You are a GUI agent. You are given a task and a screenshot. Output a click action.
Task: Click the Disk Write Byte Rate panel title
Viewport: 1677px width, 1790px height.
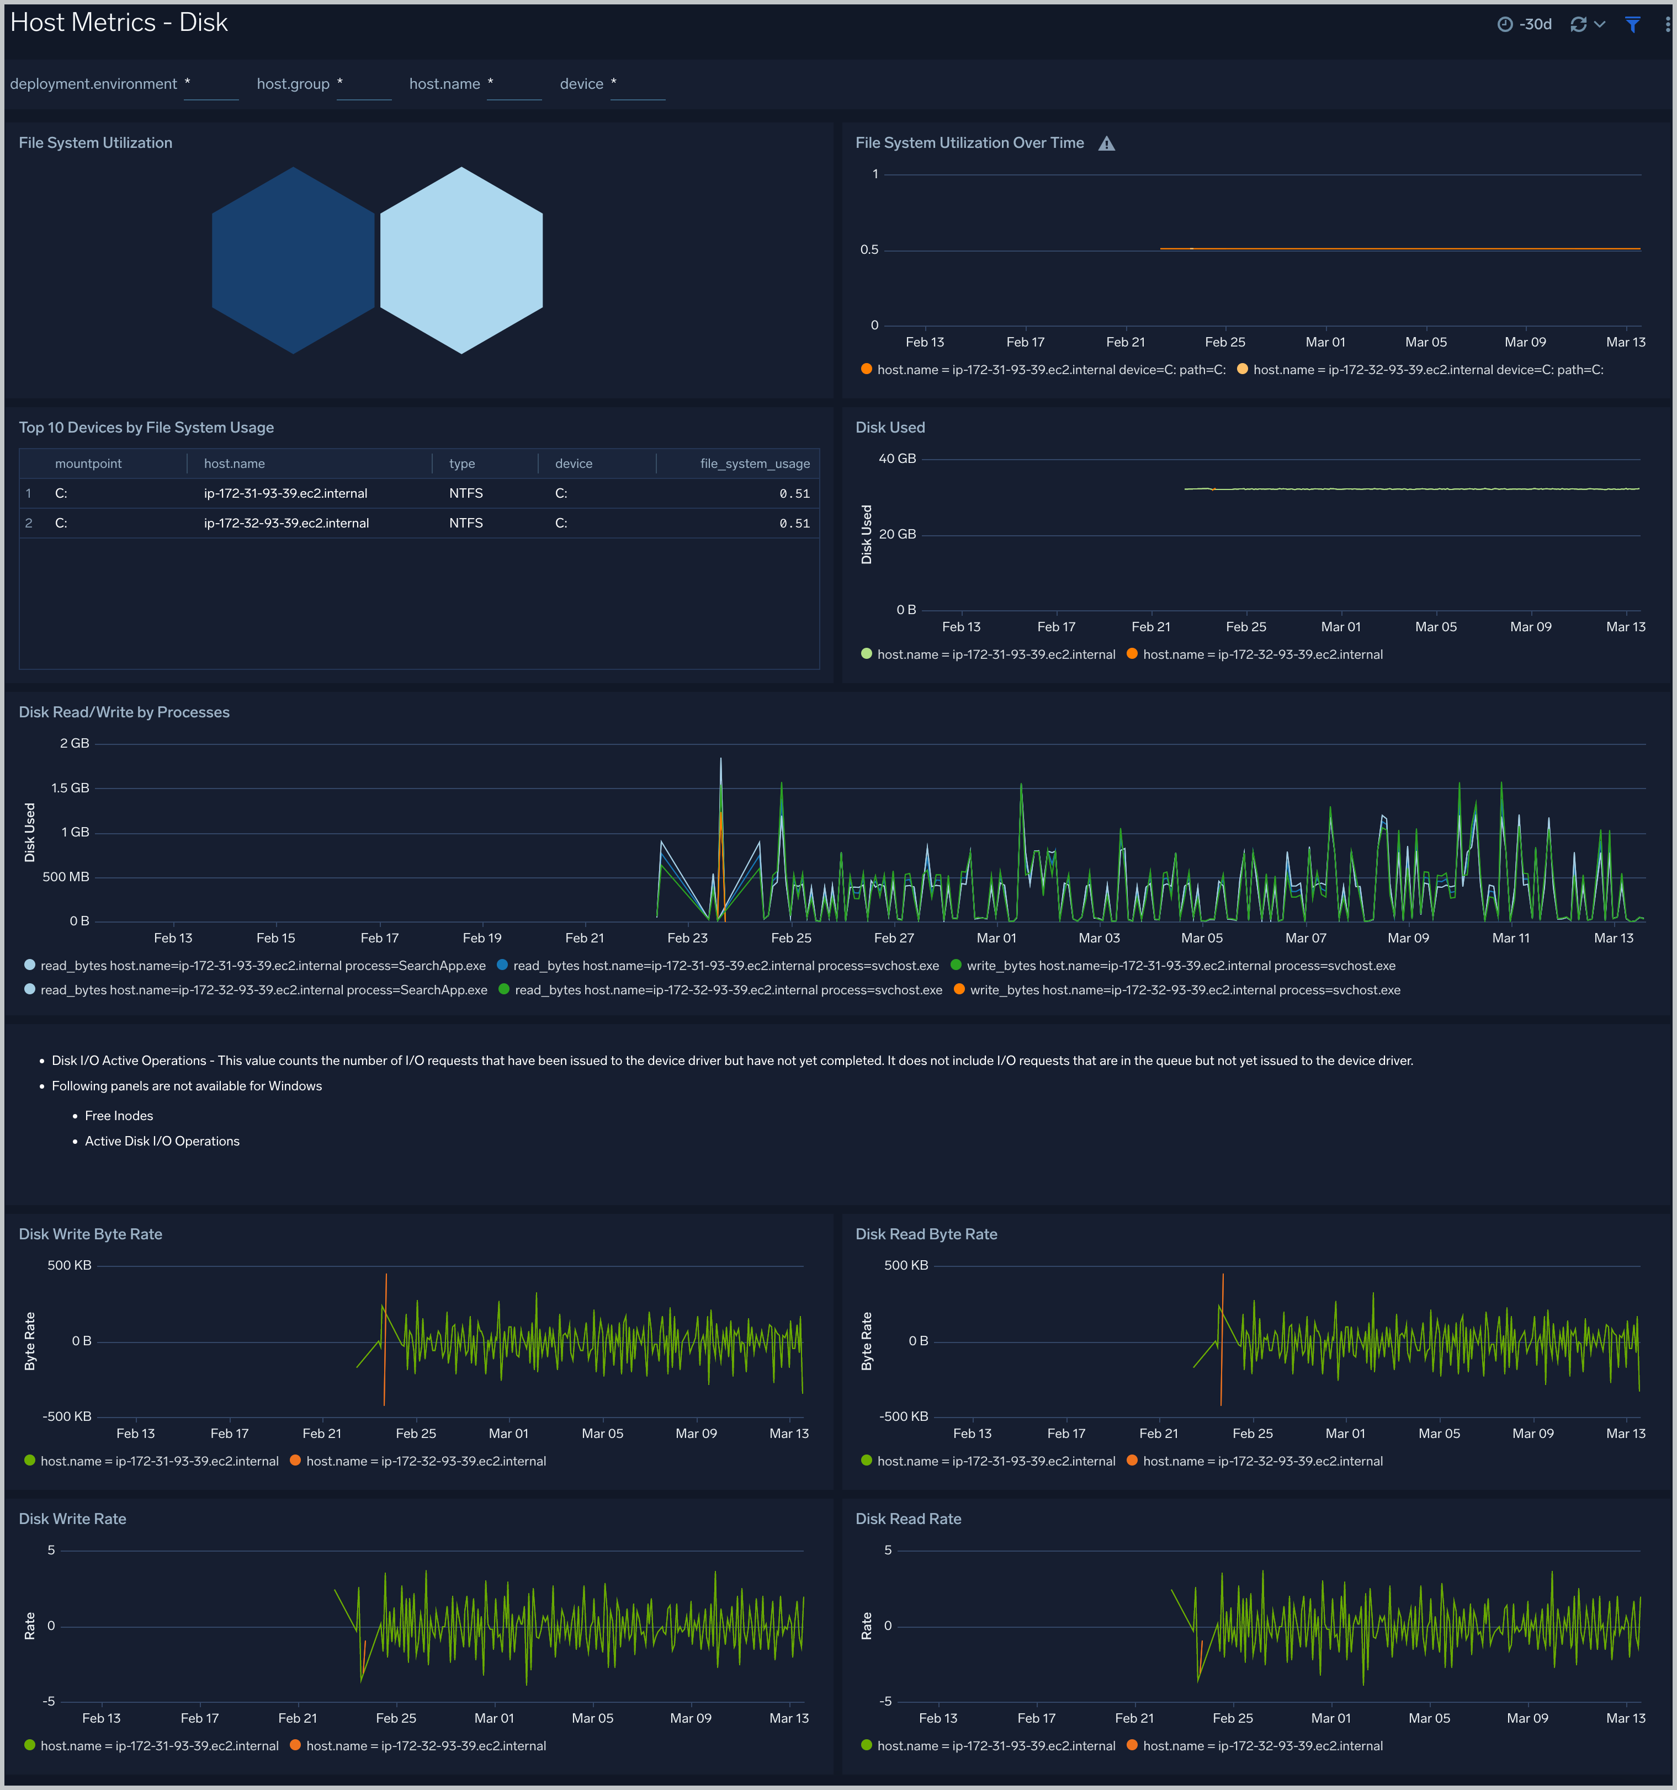(x=91, y=1234)
